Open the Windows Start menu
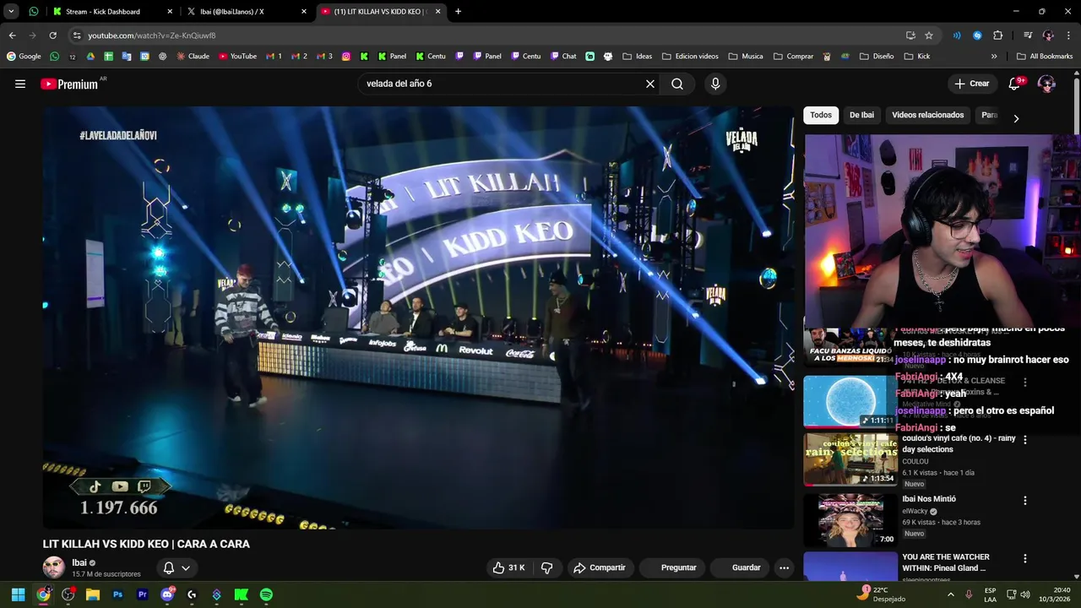The height and width of the screenshot is (608, 1081). 18,594
